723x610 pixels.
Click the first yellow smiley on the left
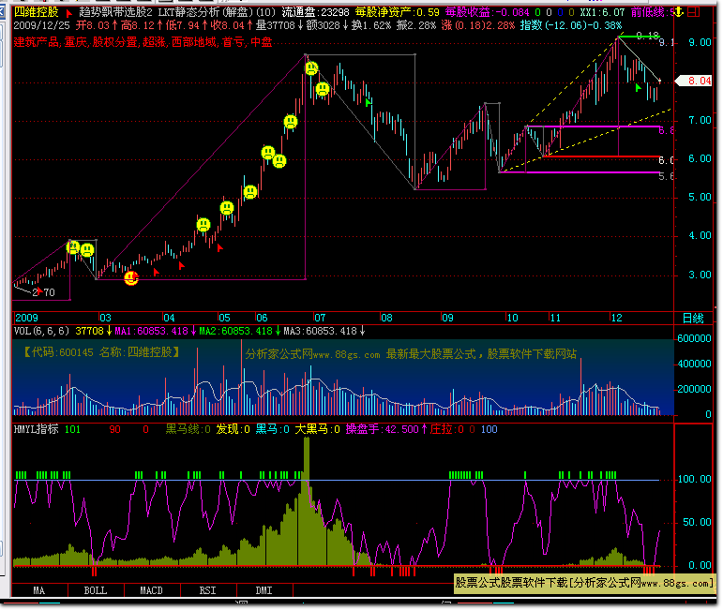coord(73,247)
